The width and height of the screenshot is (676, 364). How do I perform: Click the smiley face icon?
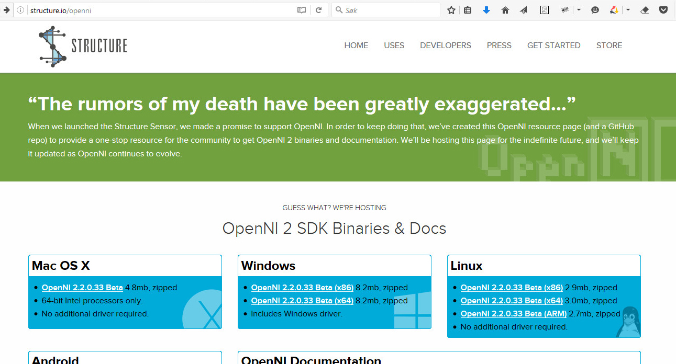595,10
